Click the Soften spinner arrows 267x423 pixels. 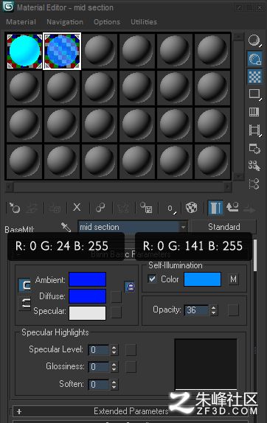point(114,385)
